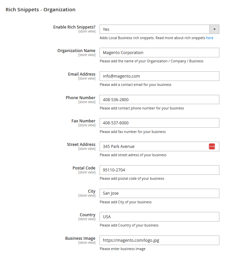Click the Enable Rich Snippets? label
Viewport: 227px width, 261px height.
pyautogui.click(x=74, y=27)
